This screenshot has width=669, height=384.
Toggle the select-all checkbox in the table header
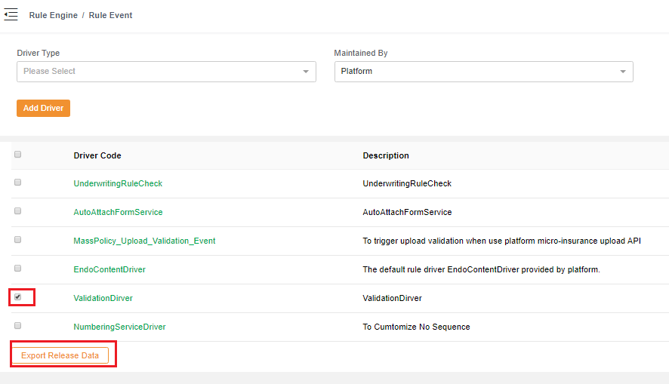coord(17,155)
